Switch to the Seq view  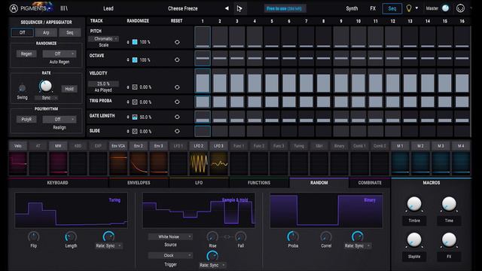[392, 8]
